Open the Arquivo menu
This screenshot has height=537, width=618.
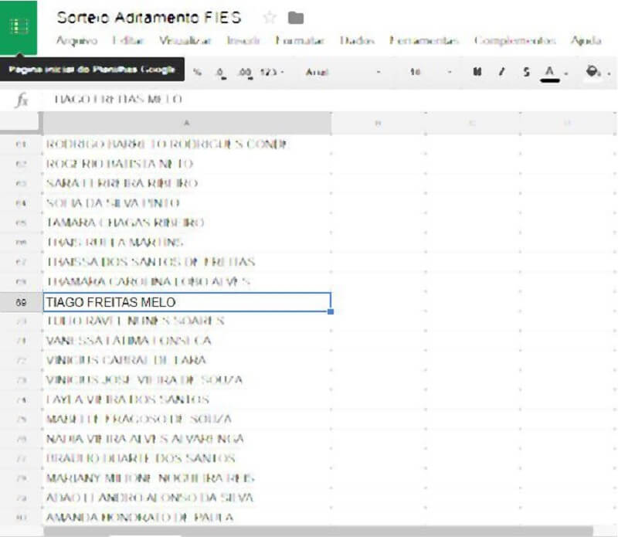[76, 40]
